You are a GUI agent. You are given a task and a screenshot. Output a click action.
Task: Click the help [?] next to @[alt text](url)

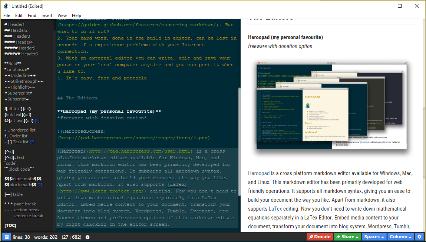pyautogui.click(x=37, y=121)
